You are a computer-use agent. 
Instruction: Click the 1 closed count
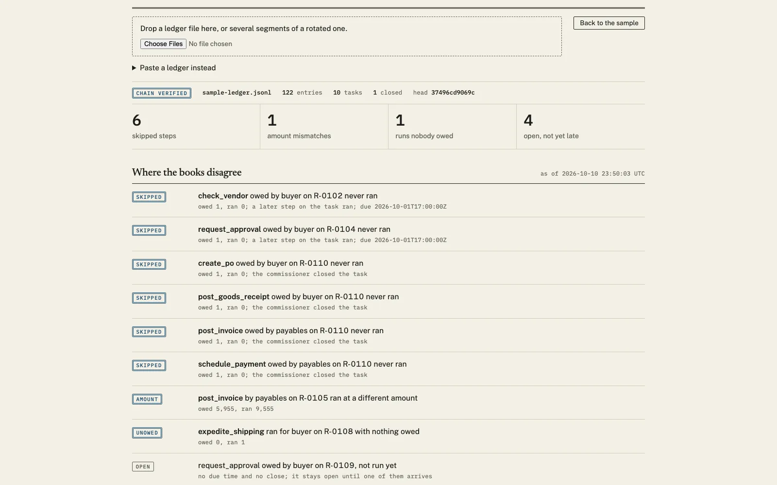point(388,93)
